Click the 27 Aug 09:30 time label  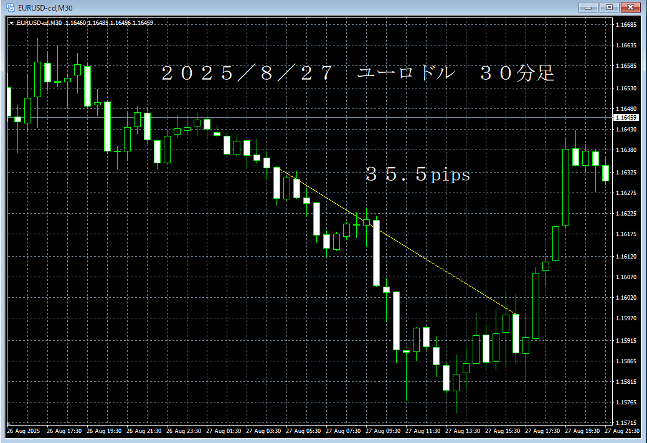(384, 431)
